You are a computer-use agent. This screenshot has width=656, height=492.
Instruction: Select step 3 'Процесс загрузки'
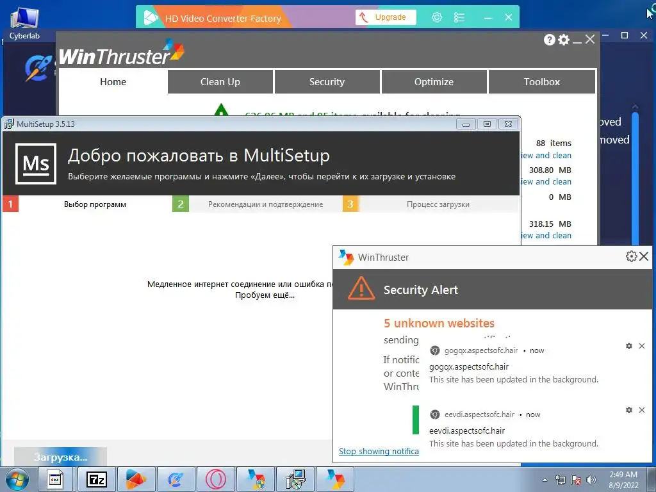pos(430,204)
